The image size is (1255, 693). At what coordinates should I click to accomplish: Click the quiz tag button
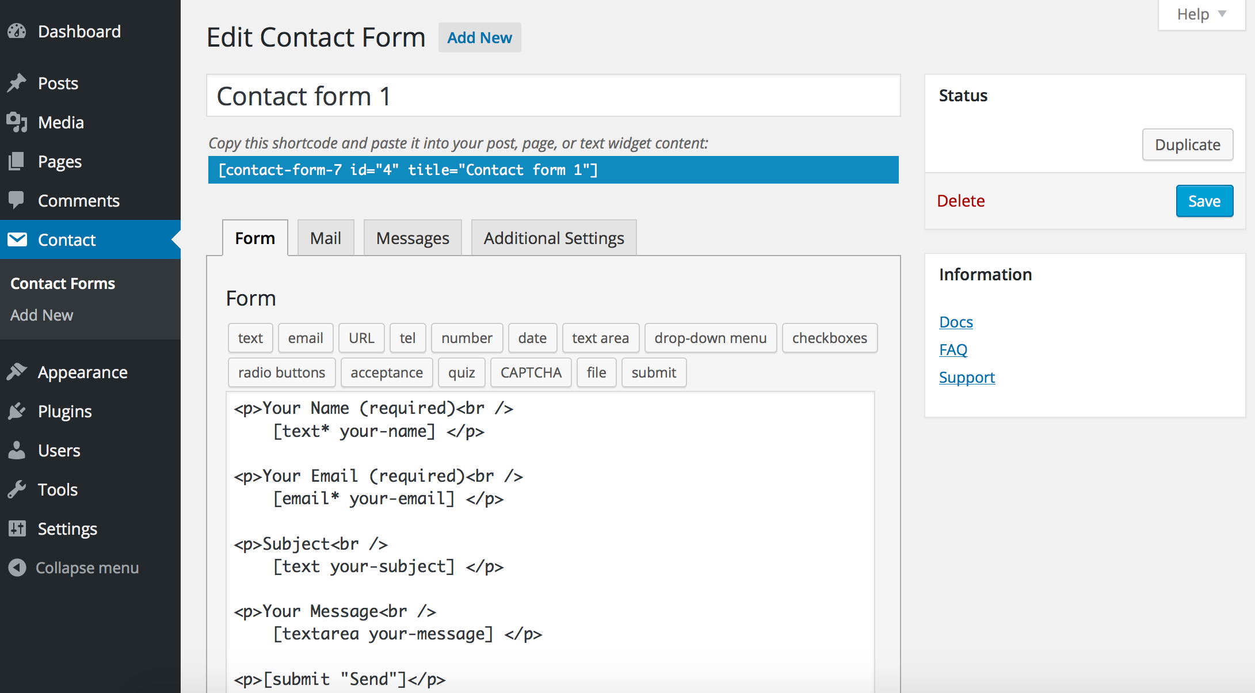tap(461, 371)
